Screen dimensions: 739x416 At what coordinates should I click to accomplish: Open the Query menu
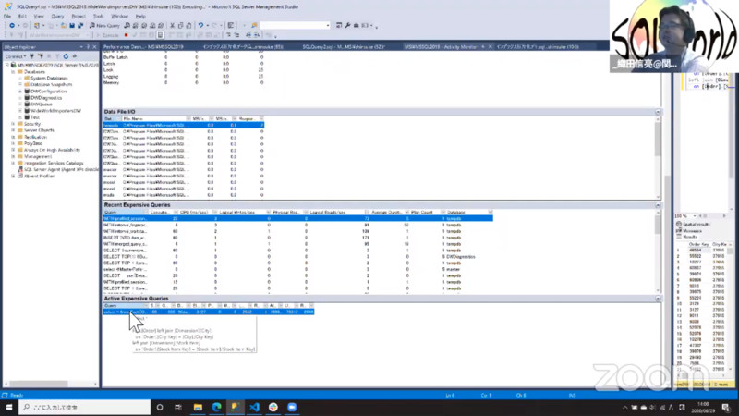point(57,16)
